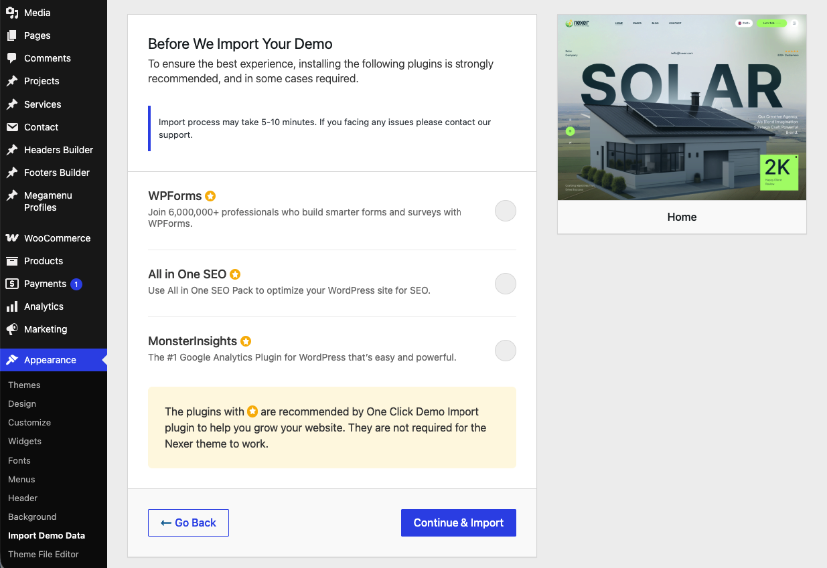
Task: Open Customize in Appearance submenu
Action: click(x=29, y=422)
